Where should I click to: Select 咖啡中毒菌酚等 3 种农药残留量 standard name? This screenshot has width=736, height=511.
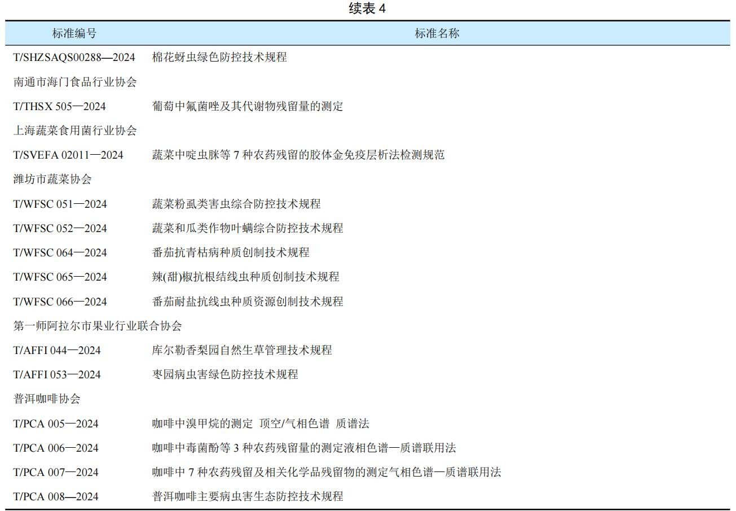click(304, 448)
